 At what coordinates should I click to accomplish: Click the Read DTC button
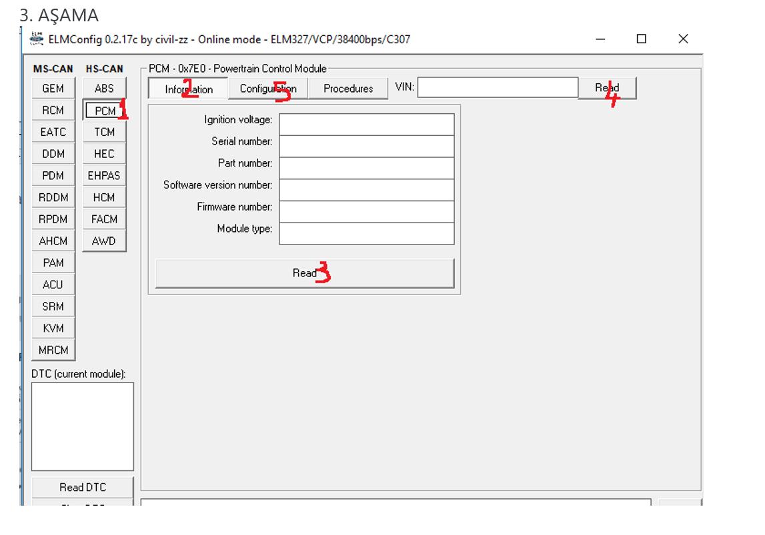pos(82,487)
